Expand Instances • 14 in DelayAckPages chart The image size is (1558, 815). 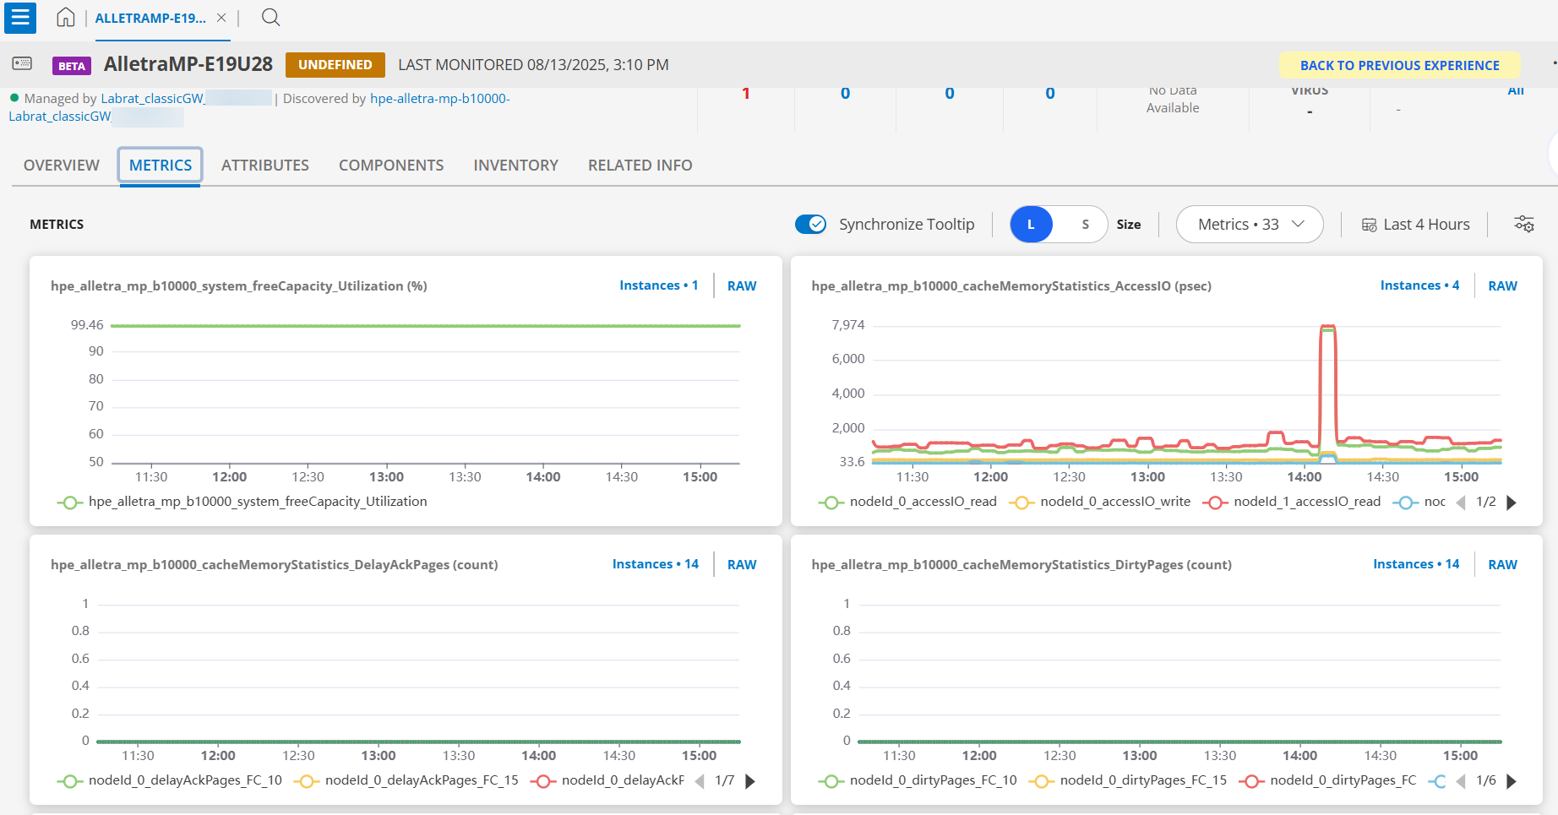pyautogui.click(x=656, y=564)
